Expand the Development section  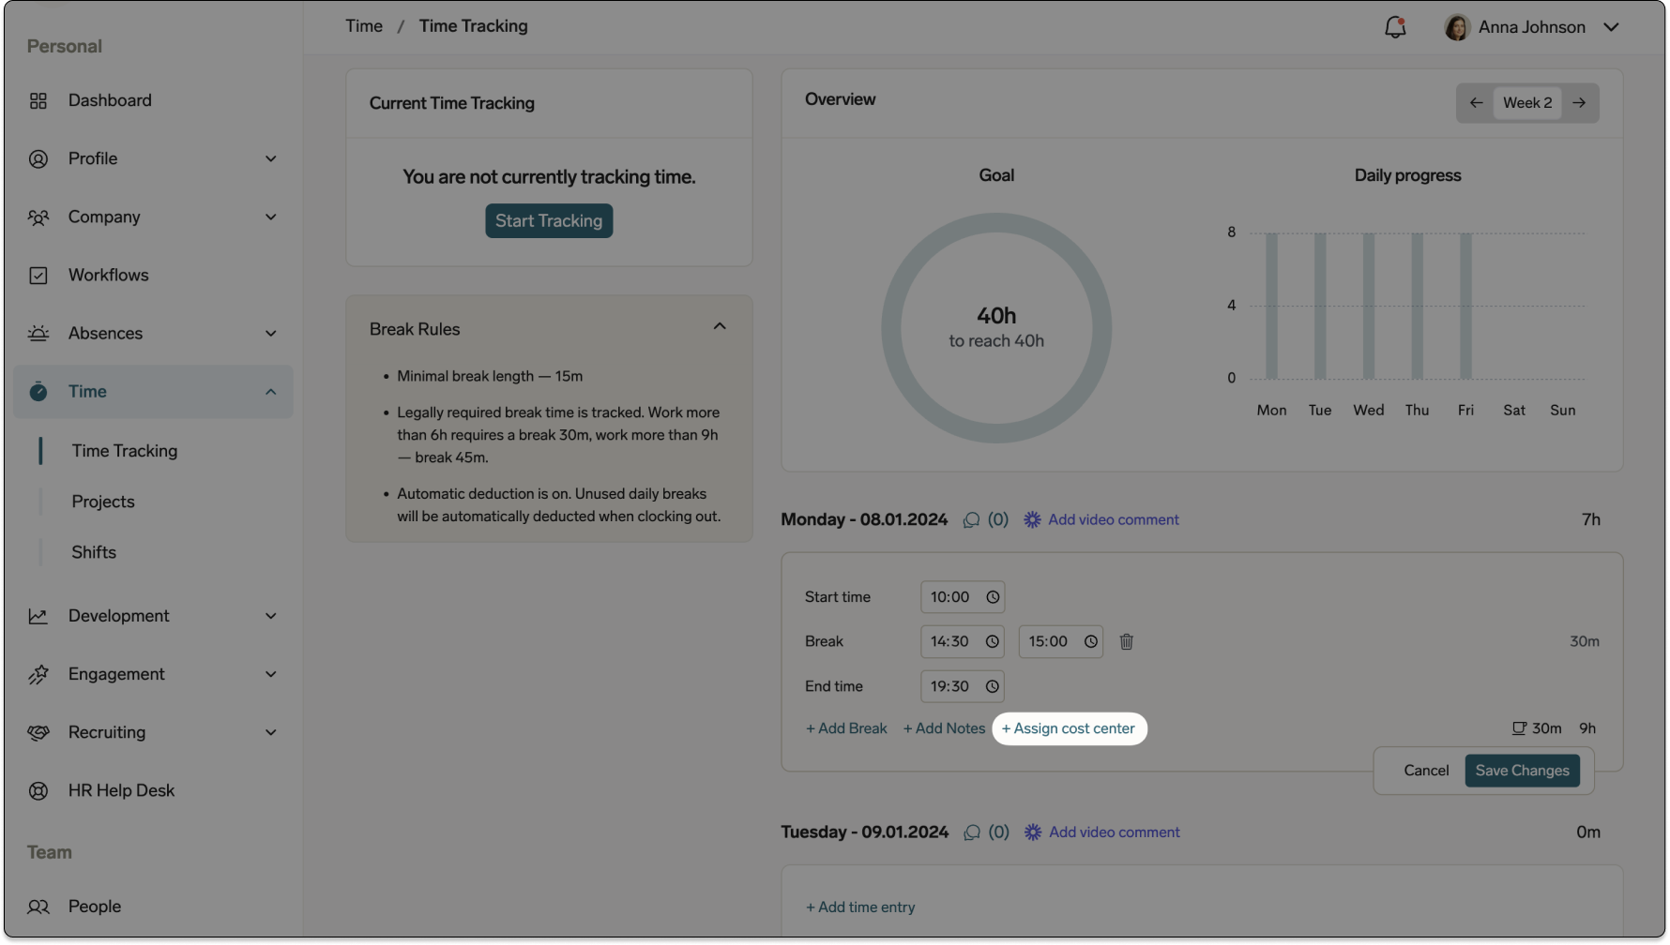[x=271, y=616]
